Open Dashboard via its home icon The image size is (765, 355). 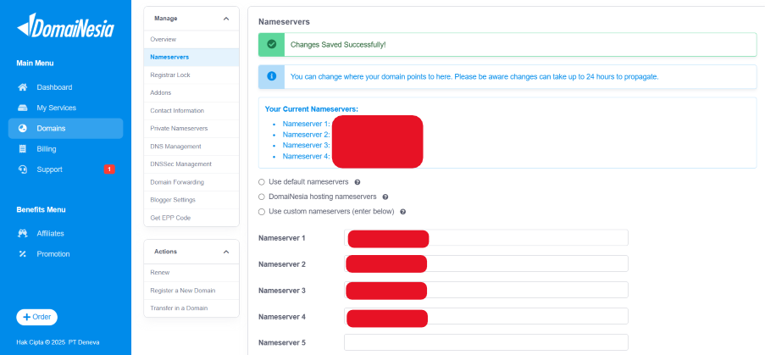point(23,87)
